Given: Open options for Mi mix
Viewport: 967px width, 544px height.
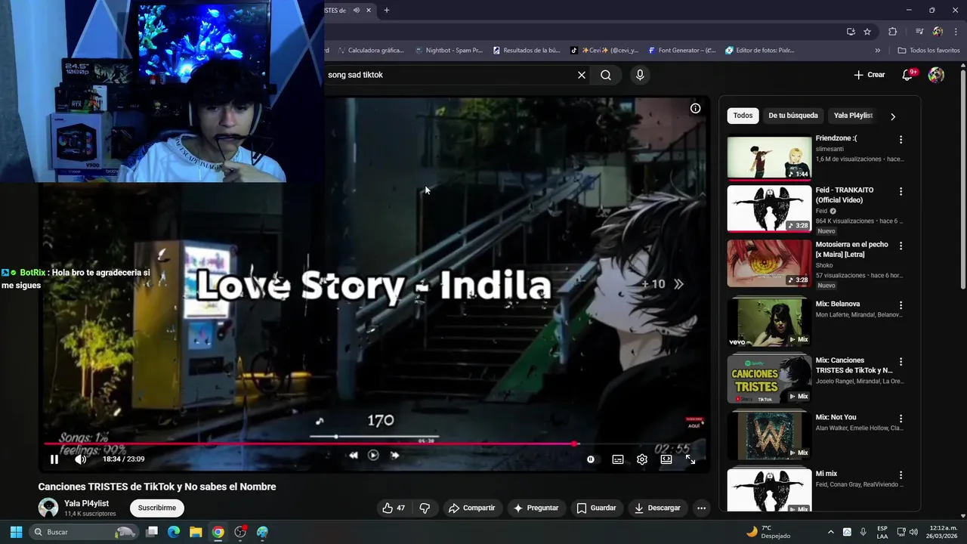Looking at the screenshot, I should [x=901, y=475].
